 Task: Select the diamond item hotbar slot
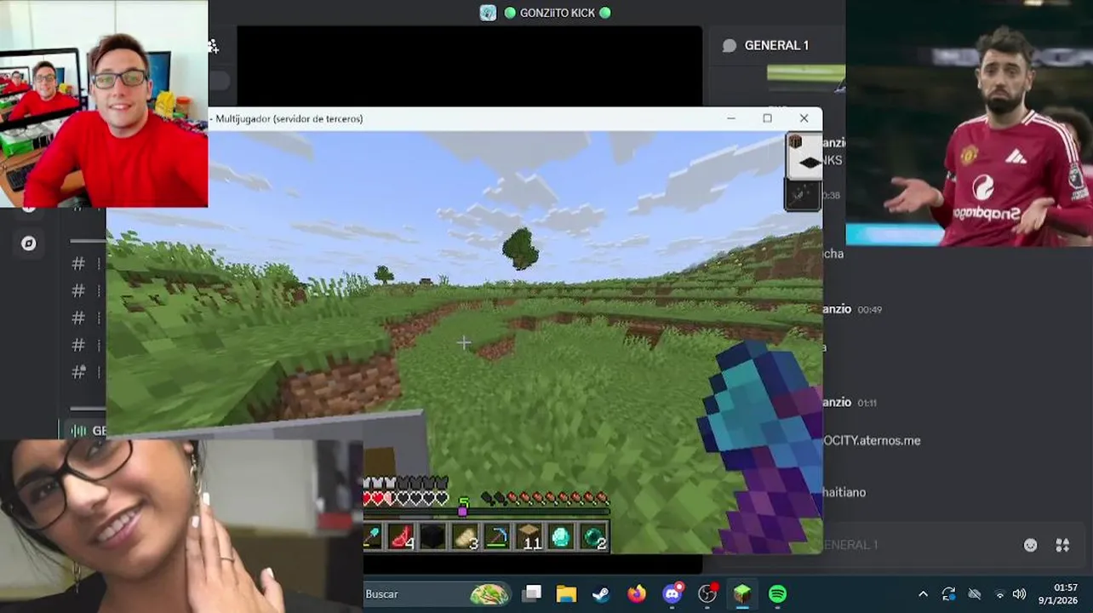coord(561,536)
